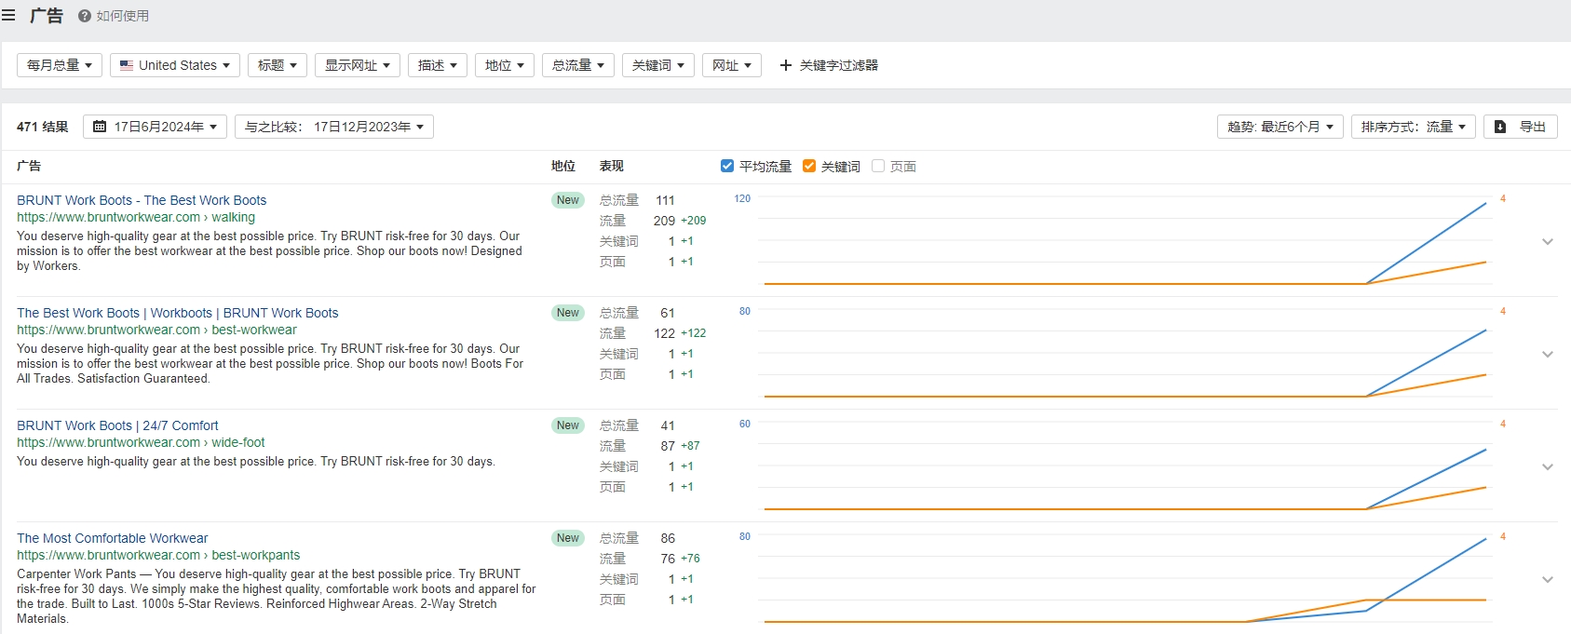This screenshot has width=1571, height=634.
Task: Expand the walking ad row chevron
Action: pyautogui.click(x=1548, y=241)
